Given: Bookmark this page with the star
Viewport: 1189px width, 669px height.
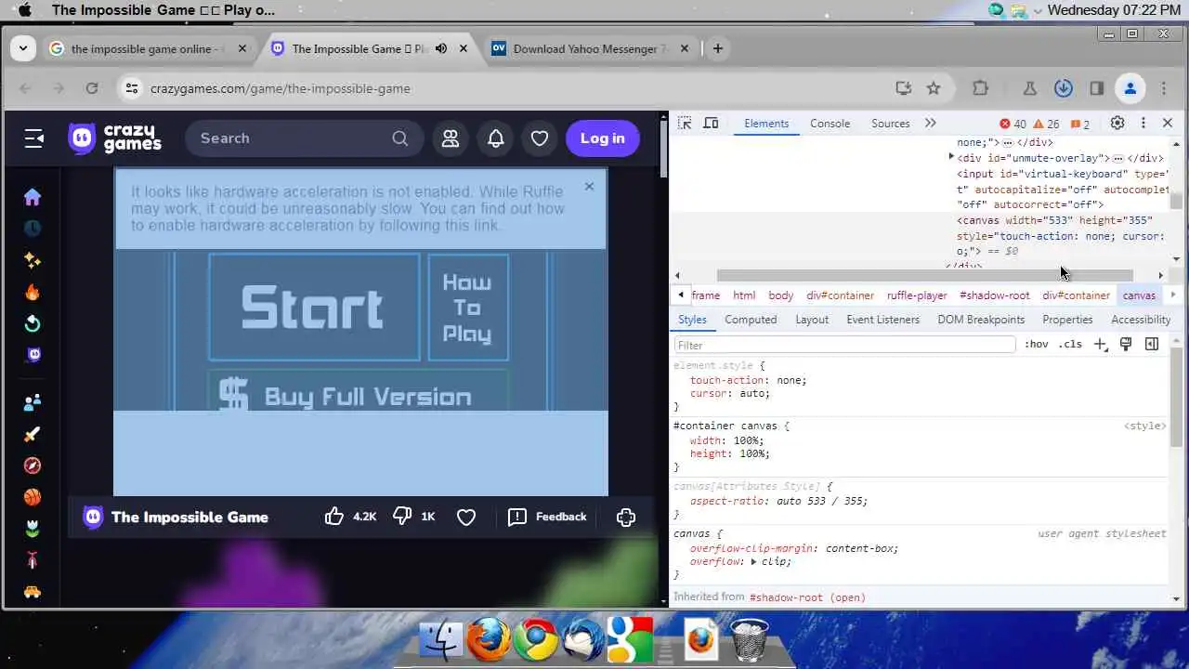Looking at the screenshot, I should pos(934,88).
